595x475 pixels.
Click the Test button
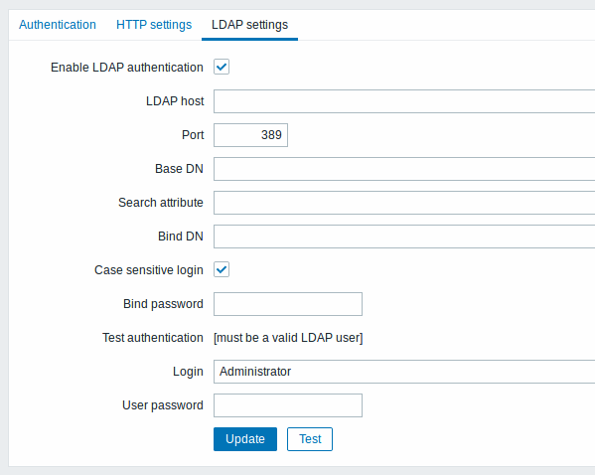click(x=310, y=439)
